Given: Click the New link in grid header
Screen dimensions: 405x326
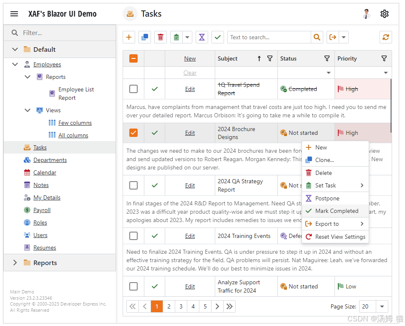Looking at the screenshot, I should (x=190, y=59).
